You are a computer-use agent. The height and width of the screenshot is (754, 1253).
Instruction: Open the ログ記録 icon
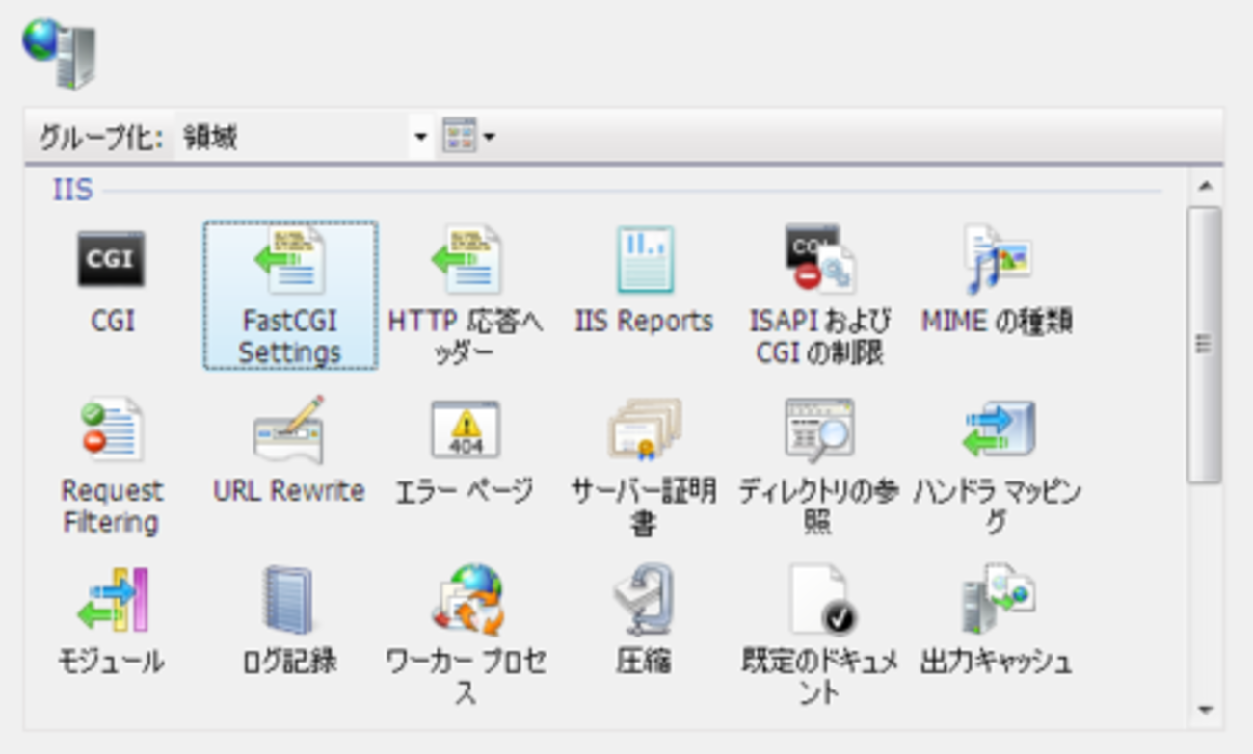click(x=288, y=599)
